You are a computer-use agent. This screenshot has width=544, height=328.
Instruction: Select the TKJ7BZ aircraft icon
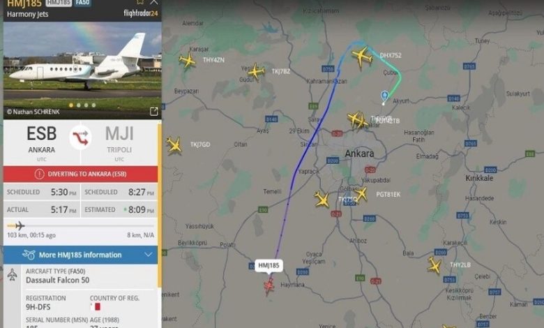(256, 71)
